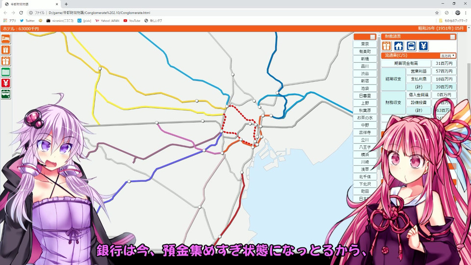Click the 設備投資 row label

point(419,103)
